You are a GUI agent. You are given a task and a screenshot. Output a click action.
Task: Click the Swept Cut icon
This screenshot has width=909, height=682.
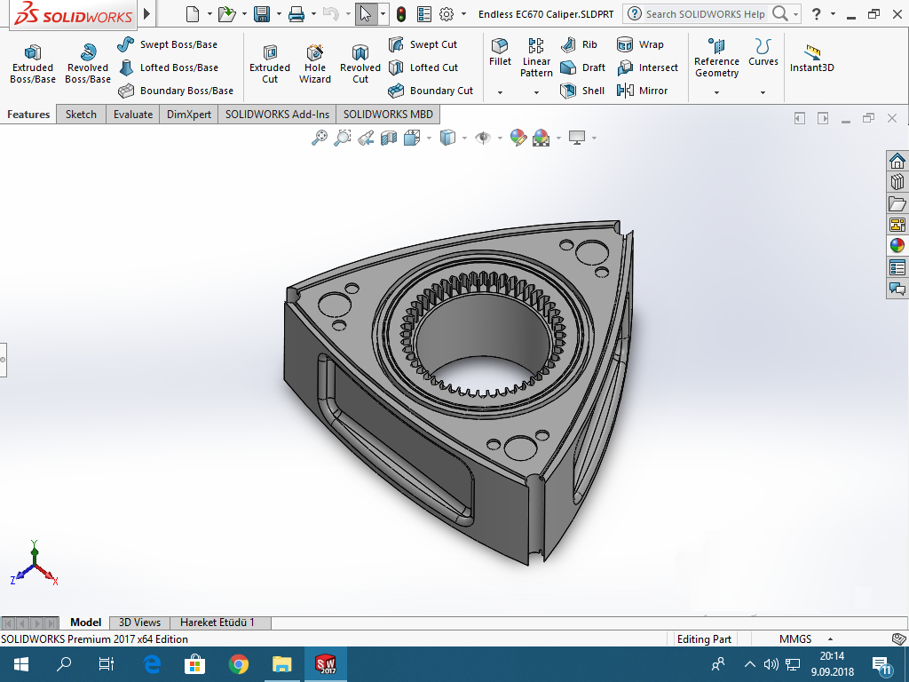pos(423,44)
